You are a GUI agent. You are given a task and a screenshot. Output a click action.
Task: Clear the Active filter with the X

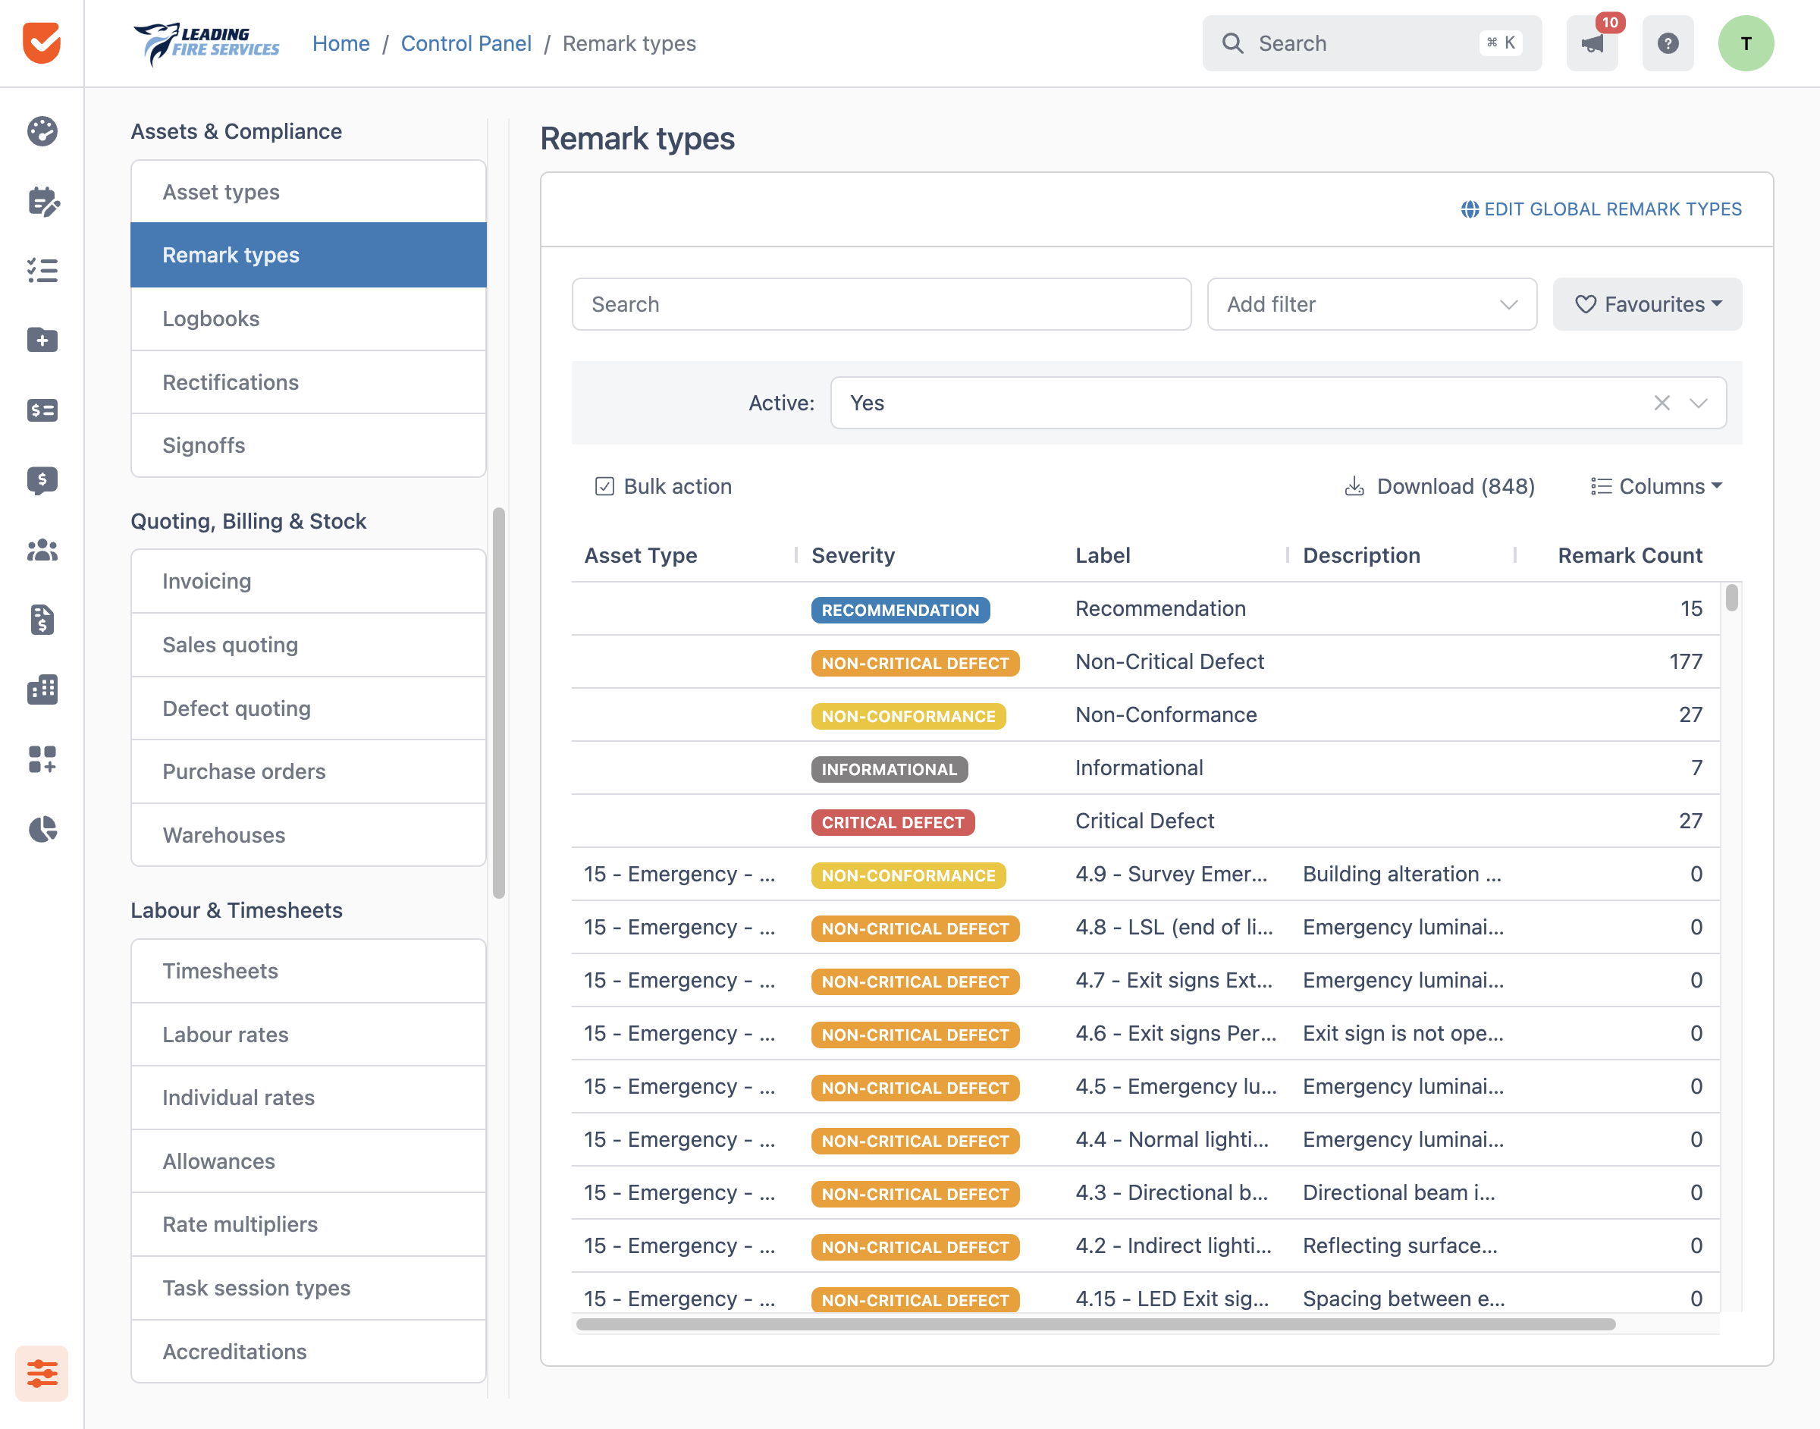(1661, 404)
